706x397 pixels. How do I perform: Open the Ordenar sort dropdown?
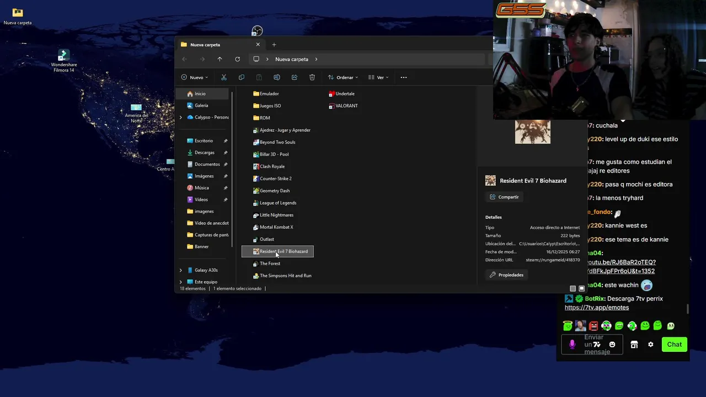(343, 77)
